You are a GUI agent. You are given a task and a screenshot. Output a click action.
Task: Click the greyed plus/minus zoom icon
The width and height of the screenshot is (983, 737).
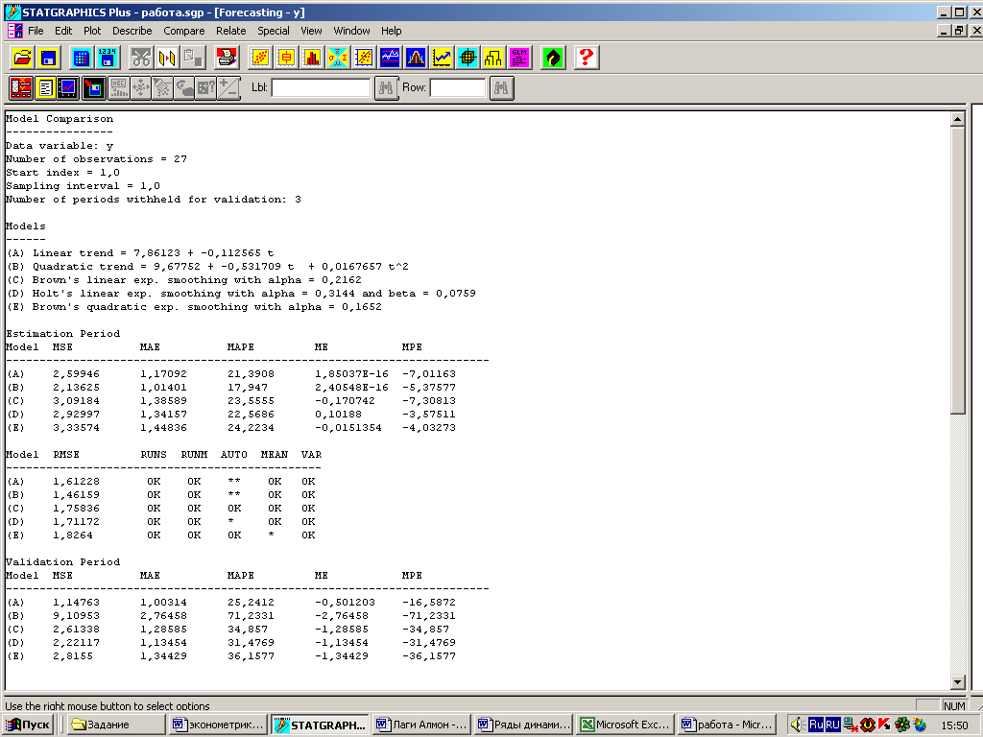pyautogui.click(x=228, y=87)
